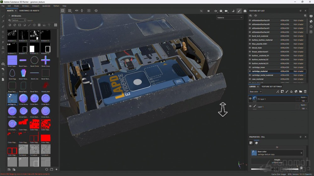Switch to Substance 3D Assets tab
The image size is (314, 176).
click(29, 11)
